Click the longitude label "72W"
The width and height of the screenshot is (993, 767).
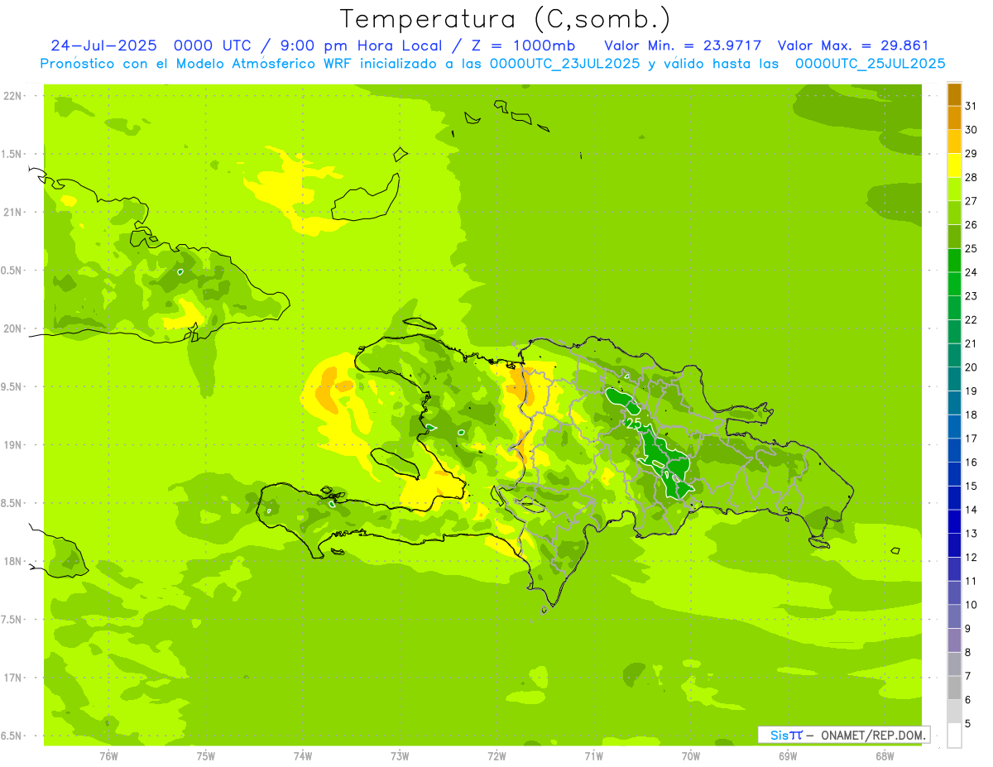[x=497, y=755]
